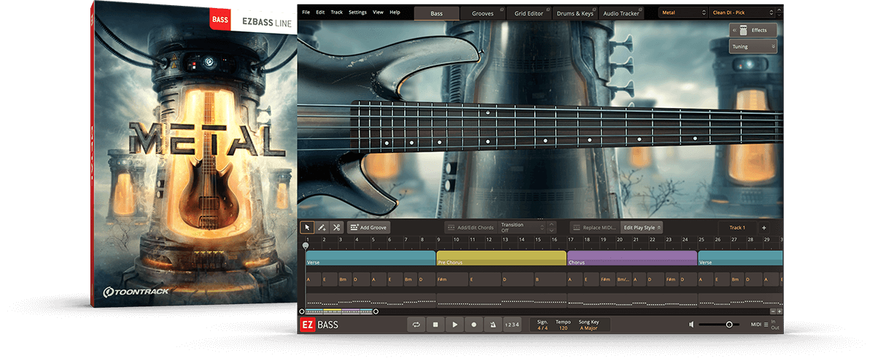The width and height of the screenshot is (875, 361).
Task: Select the Track 1 tab
Action: (737, 228)
